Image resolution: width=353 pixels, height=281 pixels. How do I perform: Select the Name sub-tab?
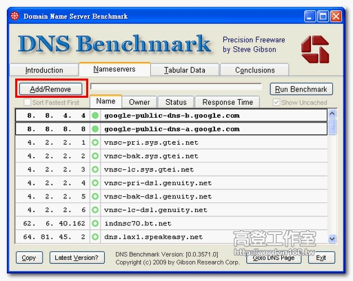click(x=105, y=101)
